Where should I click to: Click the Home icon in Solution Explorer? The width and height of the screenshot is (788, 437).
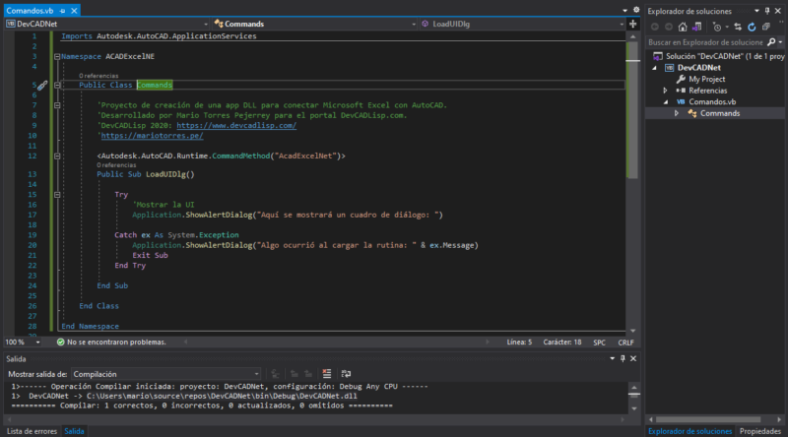[x=683, y=27]
